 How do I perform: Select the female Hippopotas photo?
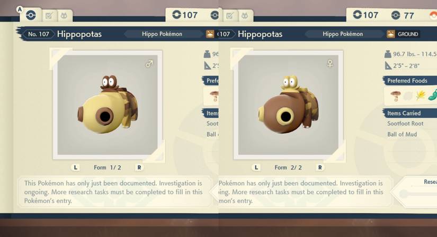[288, 105]
